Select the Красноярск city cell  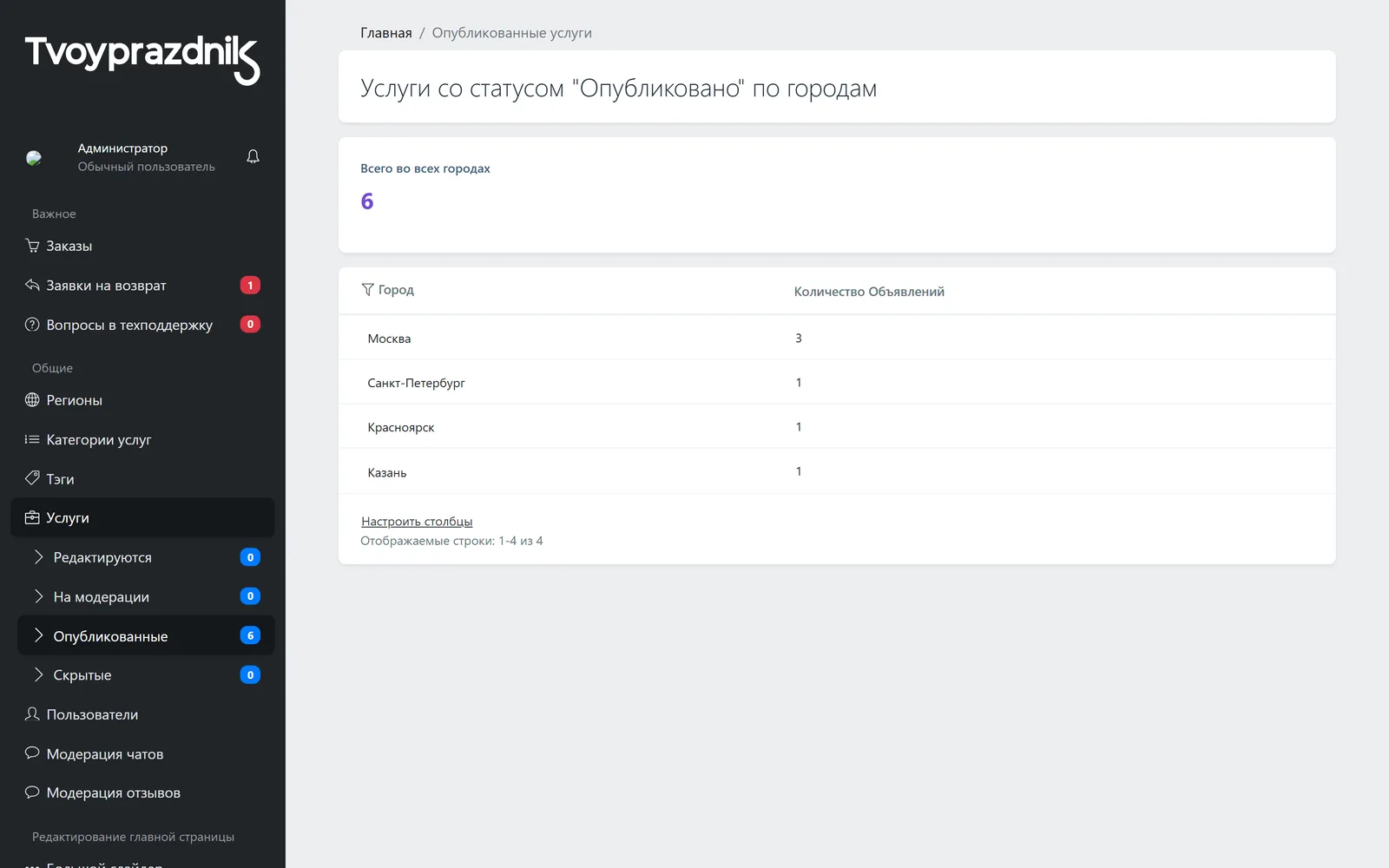tap(401, 427)
